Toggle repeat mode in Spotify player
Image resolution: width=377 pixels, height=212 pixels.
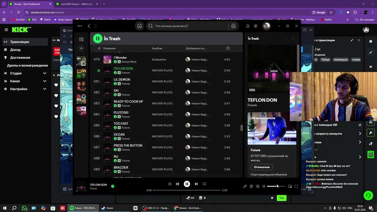pos(204,184)
